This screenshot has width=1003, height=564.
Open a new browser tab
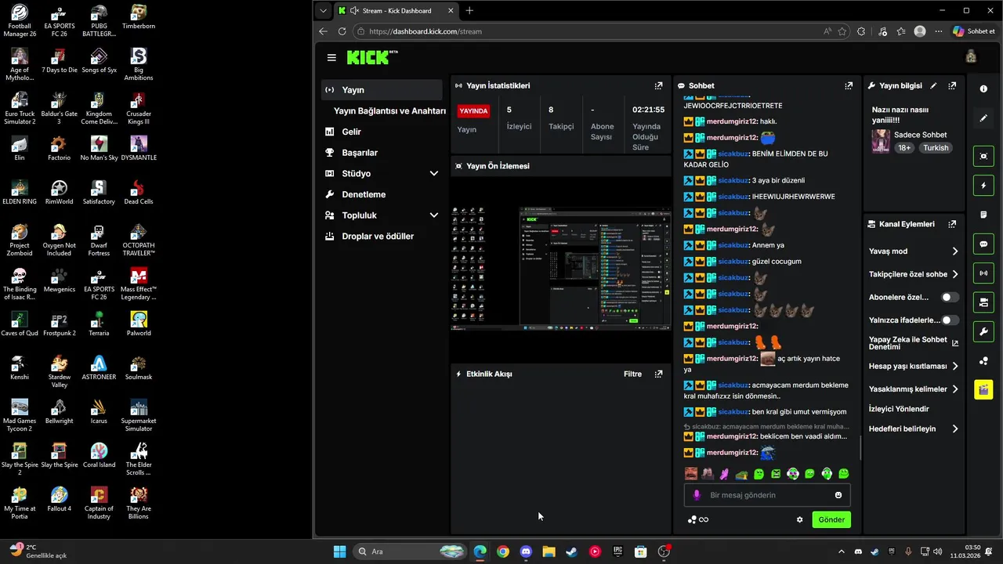pos(469,11)
